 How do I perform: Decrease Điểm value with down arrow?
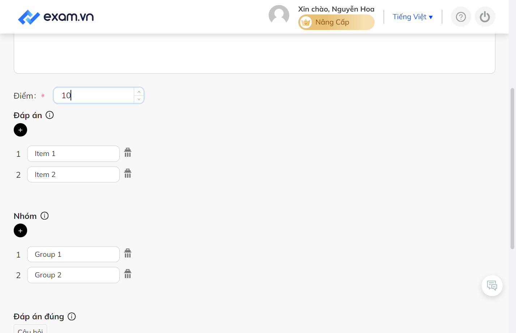pyautogui.click(x=139, y=99)
